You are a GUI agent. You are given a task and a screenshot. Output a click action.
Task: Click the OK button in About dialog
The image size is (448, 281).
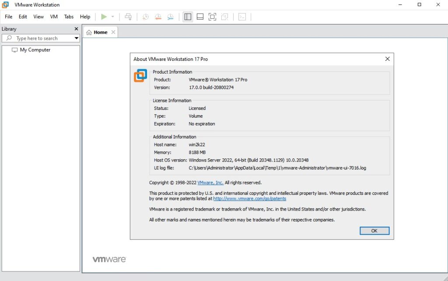(x=374, y=231)
